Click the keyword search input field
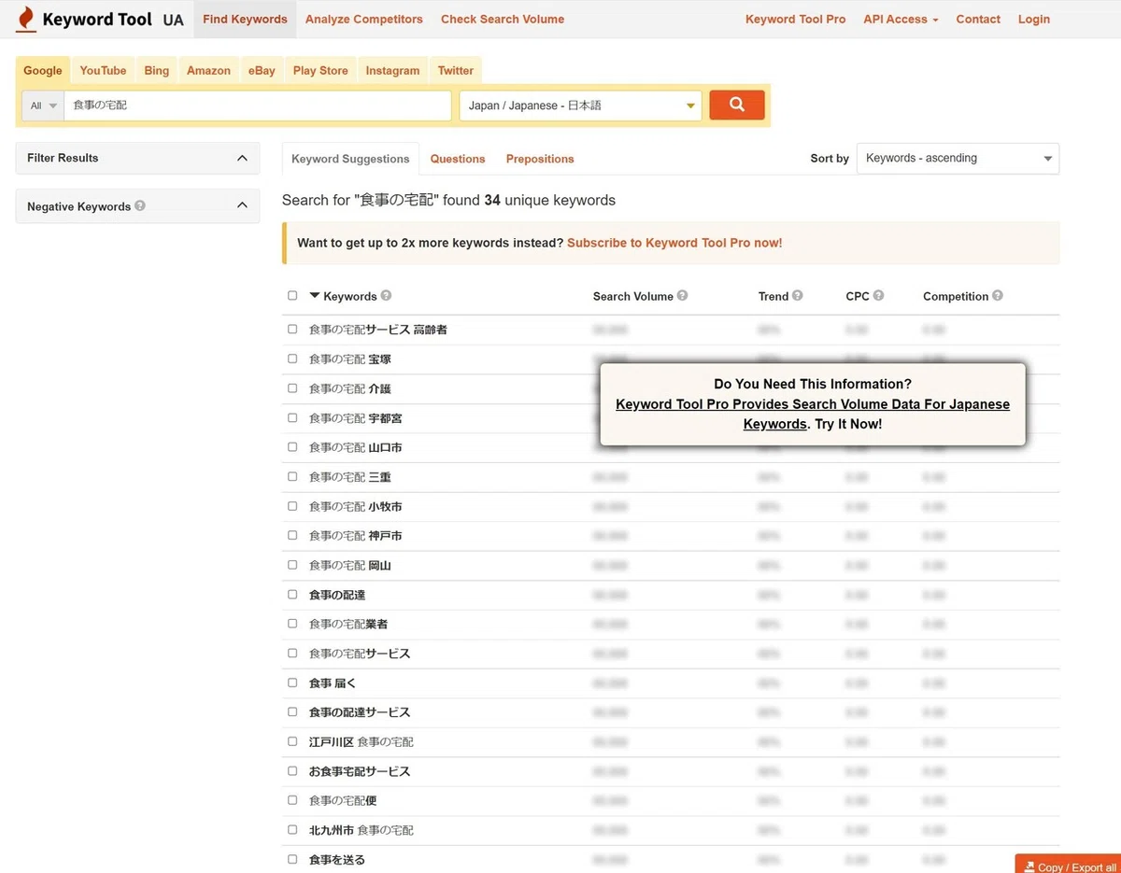Image resolution: width=1121 pixels, height=873 pixels. [257, 106]
